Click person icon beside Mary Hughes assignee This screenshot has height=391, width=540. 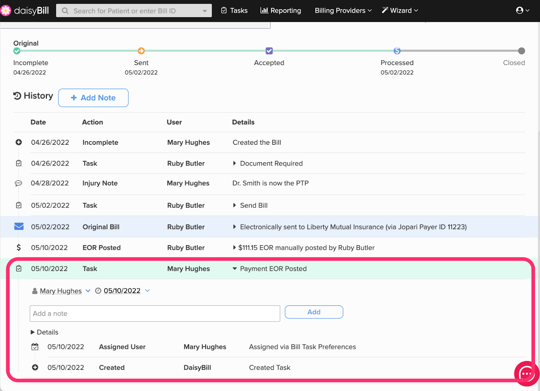click(x=35, y=291)
